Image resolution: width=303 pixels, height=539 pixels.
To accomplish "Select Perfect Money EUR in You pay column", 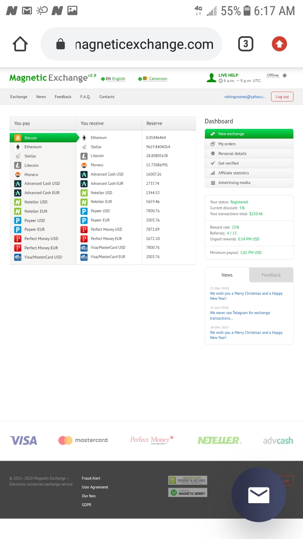I will (x=41, y=248).
